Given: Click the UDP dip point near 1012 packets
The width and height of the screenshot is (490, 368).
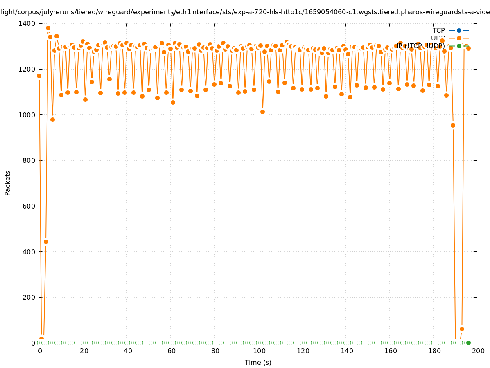Looking at the screenshot, I should (x=262, y=112).
